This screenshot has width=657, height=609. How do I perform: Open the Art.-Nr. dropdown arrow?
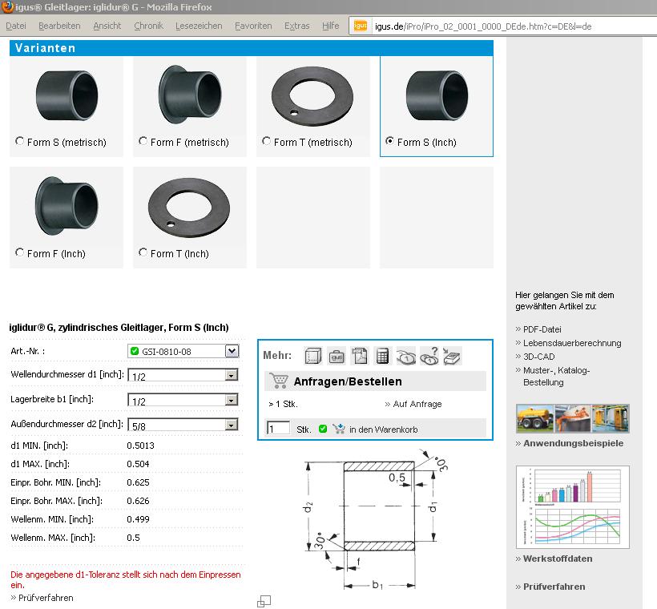[x=232, y=351]
